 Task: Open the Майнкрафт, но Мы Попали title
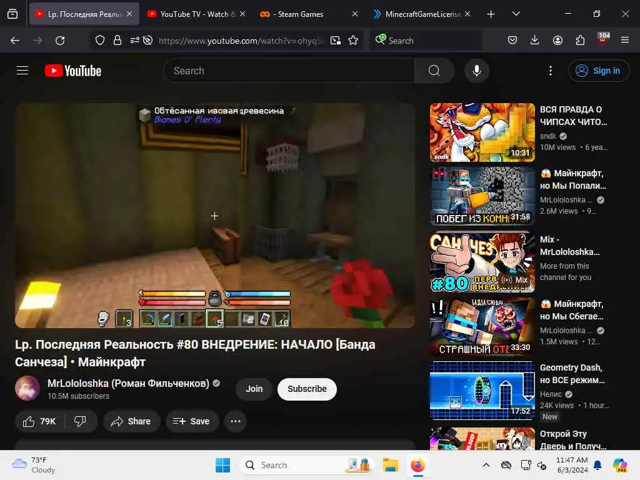[x=573, y=179]
